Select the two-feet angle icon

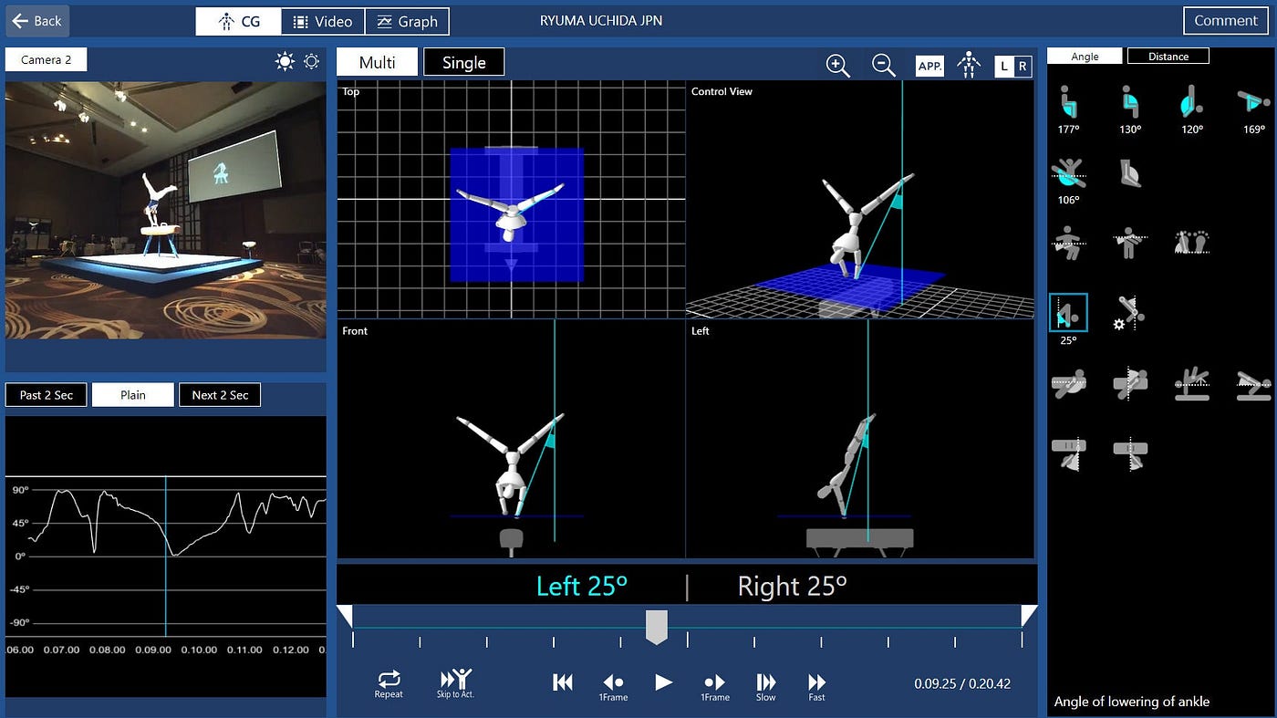coord(1191,242)
